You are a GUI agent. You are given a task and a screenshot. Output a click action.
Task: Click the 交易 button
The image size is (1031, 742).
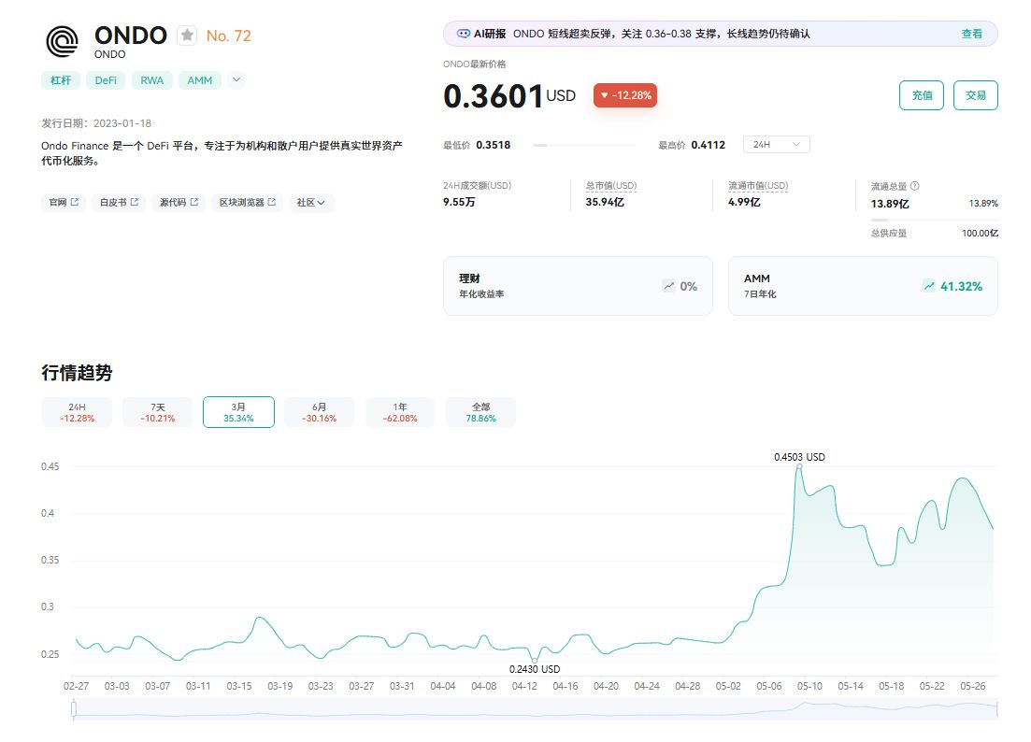976,95
